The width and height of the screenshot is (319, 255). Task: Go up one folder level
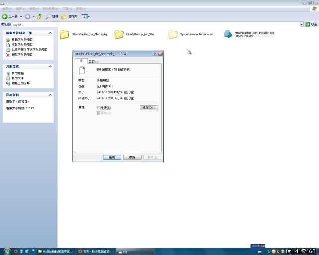click(x=40, y=16)
